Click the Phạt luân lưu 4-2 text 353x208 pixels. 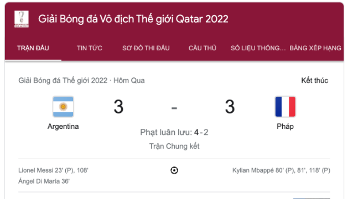tap(174, 132)
